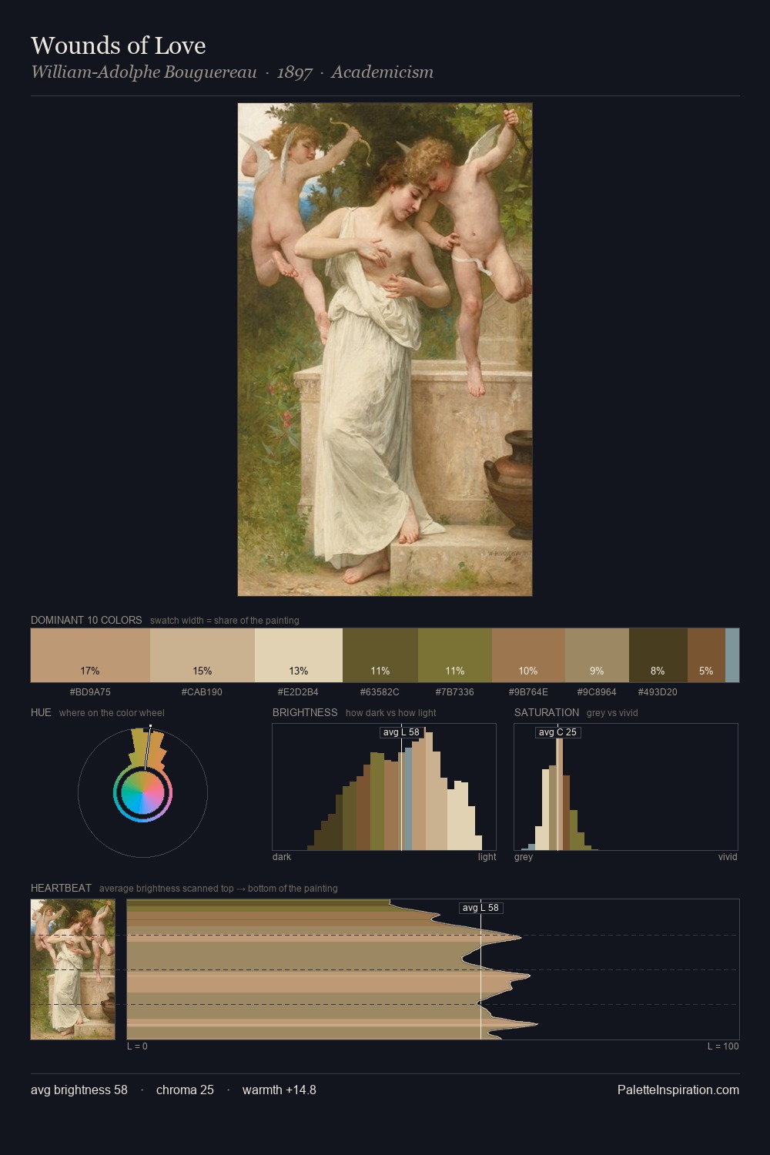This screenshot has width=770, height=1155.
Task: Pick the cream 13% swatch above #E2D2B4
Action: [x=299, y=655]
